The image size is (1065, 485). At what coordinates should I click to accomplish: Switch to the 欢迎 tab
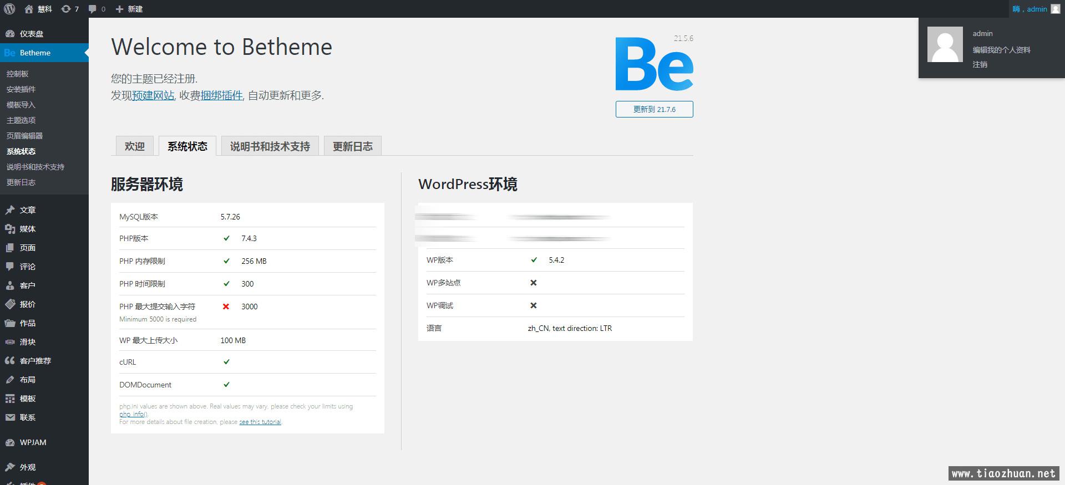(134, 146)
